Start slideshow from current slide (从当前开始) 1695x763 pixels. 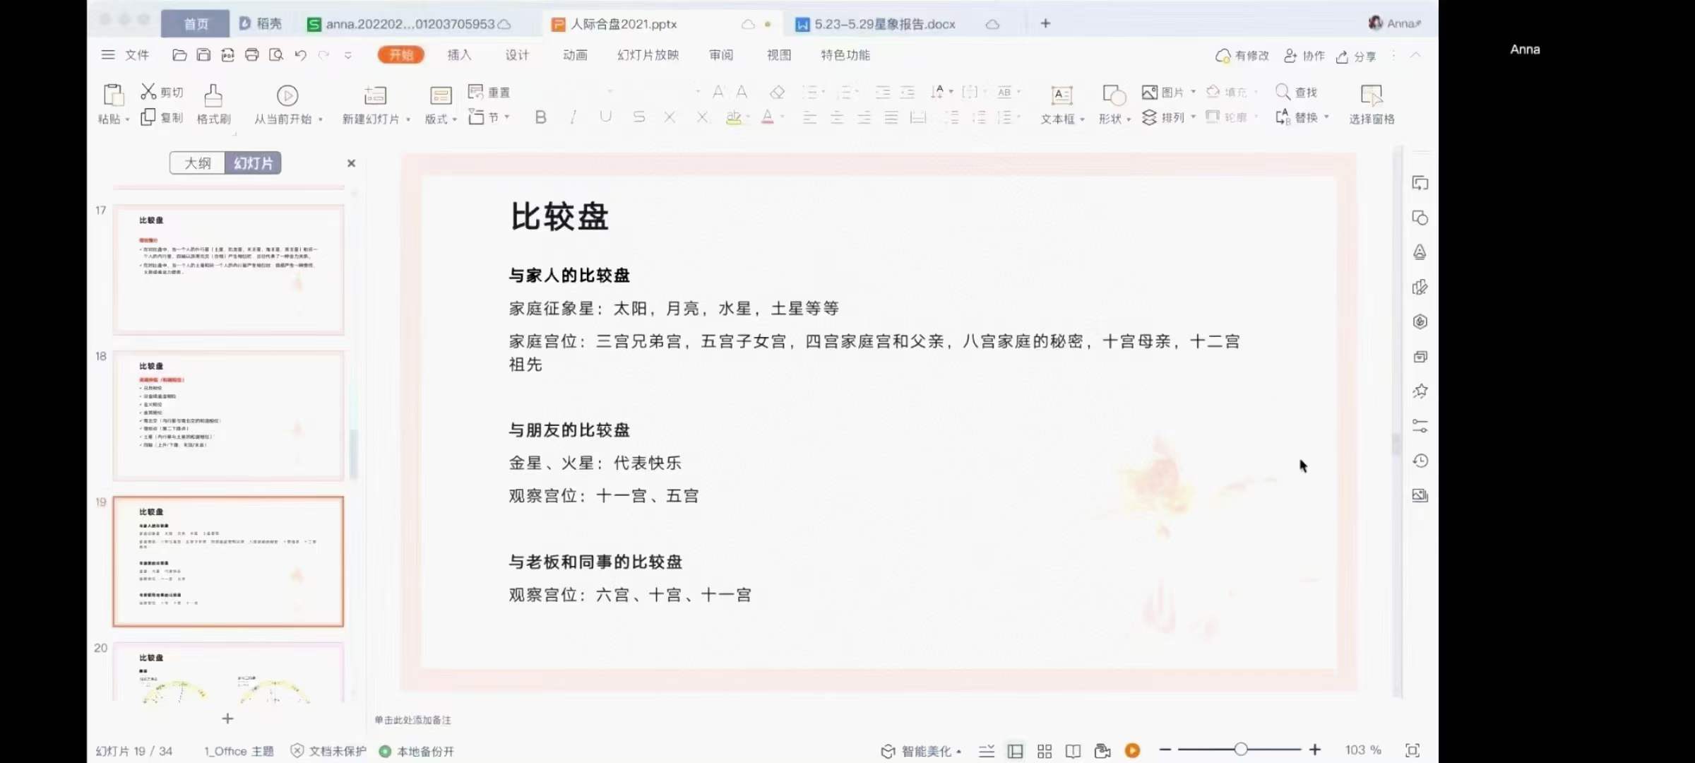click(x=287, y=103)
